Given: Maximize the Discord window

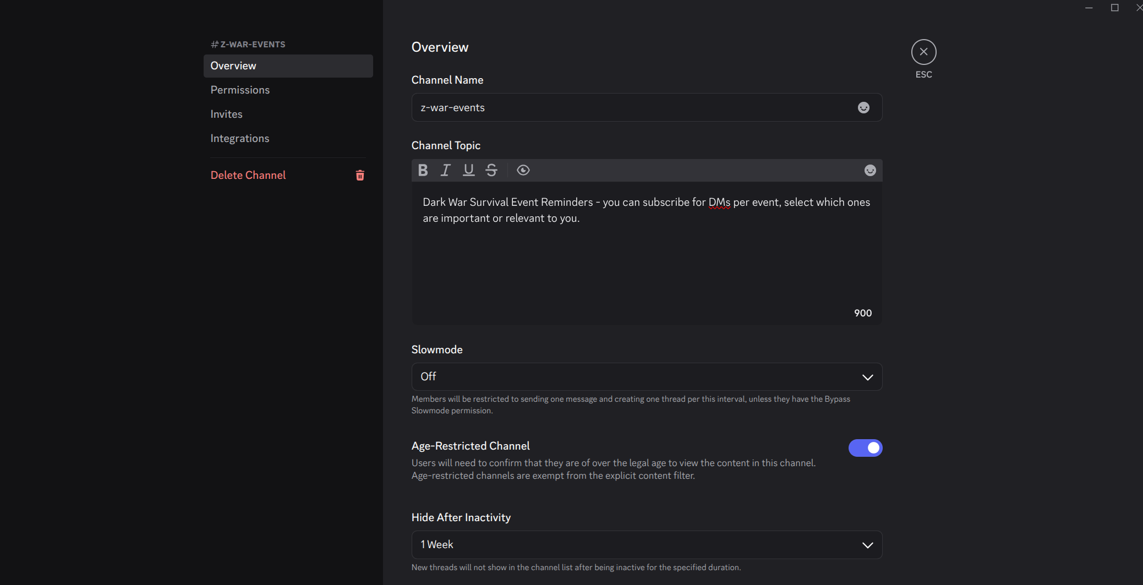Looking at the screenshot, I should (x=1114, y=7).
